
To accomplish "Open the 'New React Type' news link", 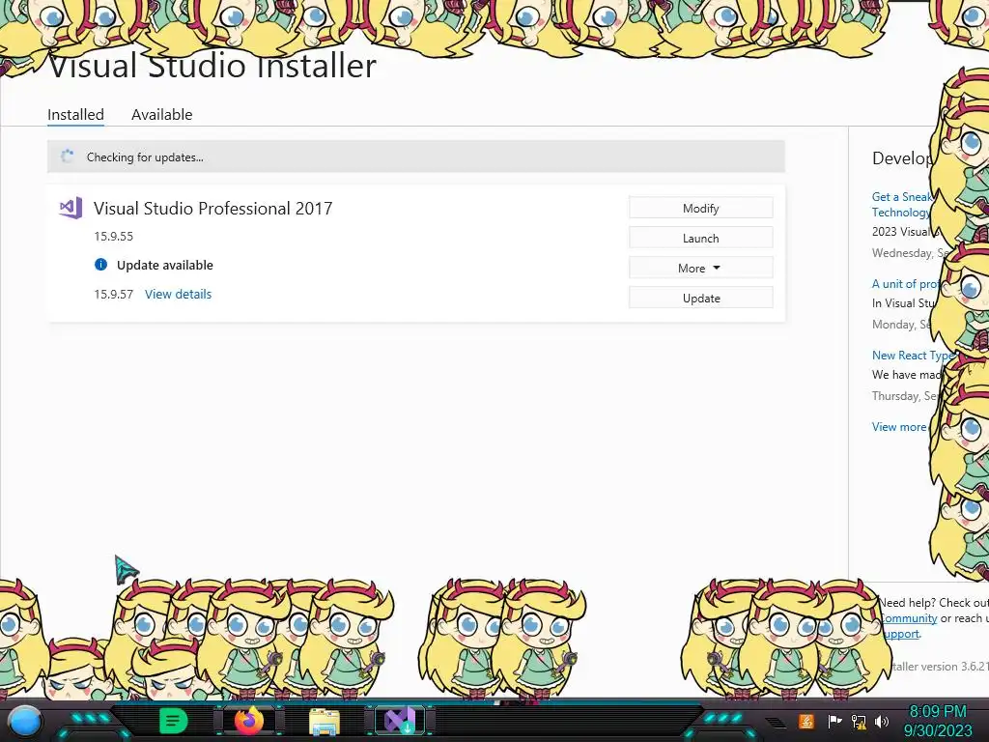I will pos(913,356).
